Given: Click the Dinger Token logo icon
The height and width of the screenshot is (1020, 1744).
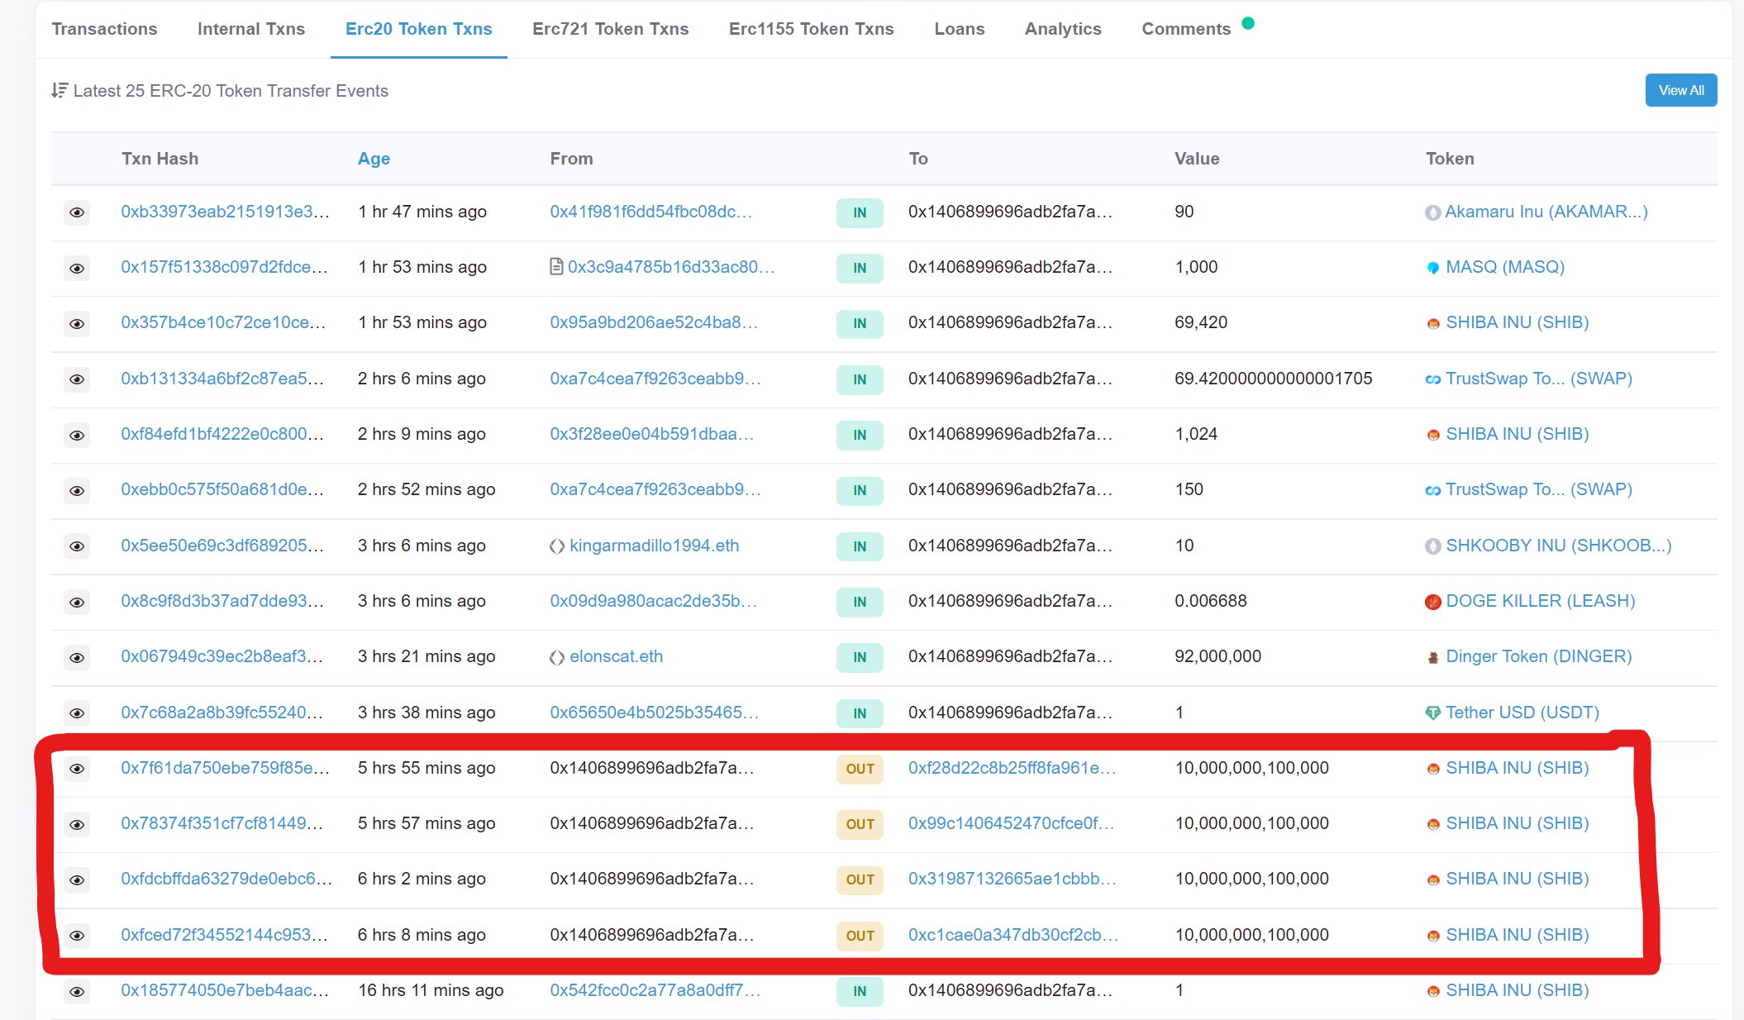Looking at the screenshot, I should coord(1432,657).
